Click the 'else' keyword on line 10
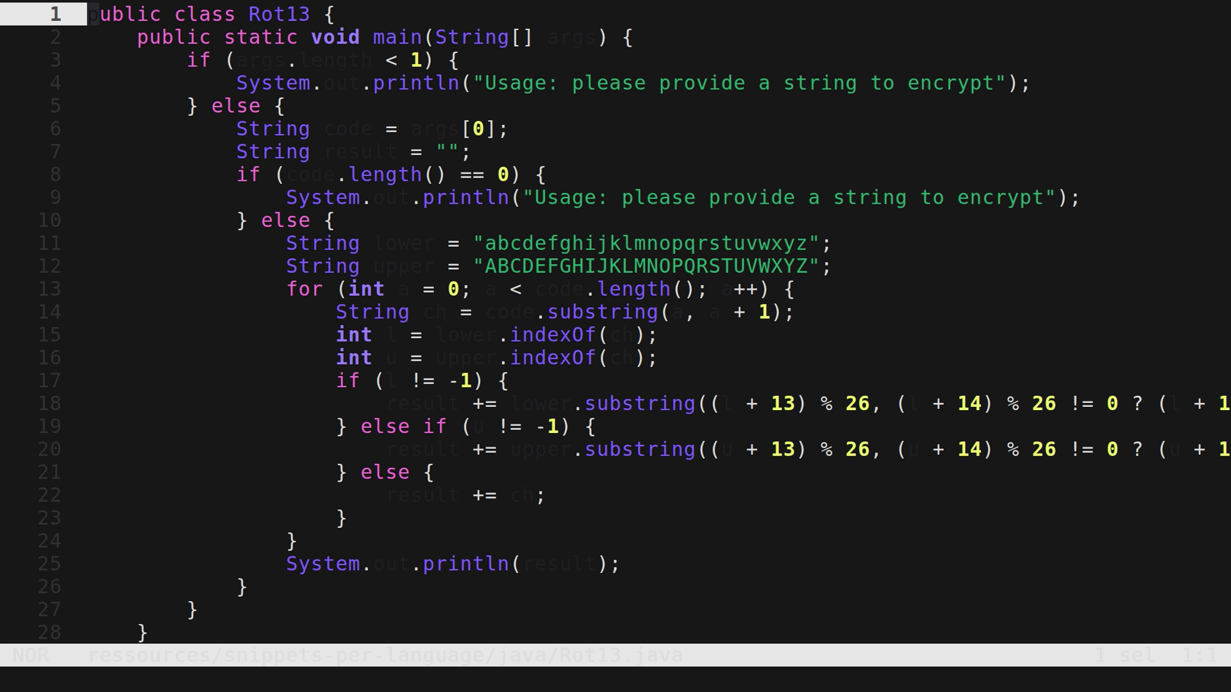The image size is (1231, 692). (x=286, y=220)
